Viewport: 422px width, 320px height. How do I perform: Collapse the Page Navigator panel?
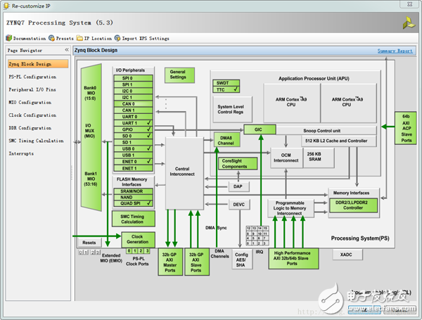coord(66,51)
